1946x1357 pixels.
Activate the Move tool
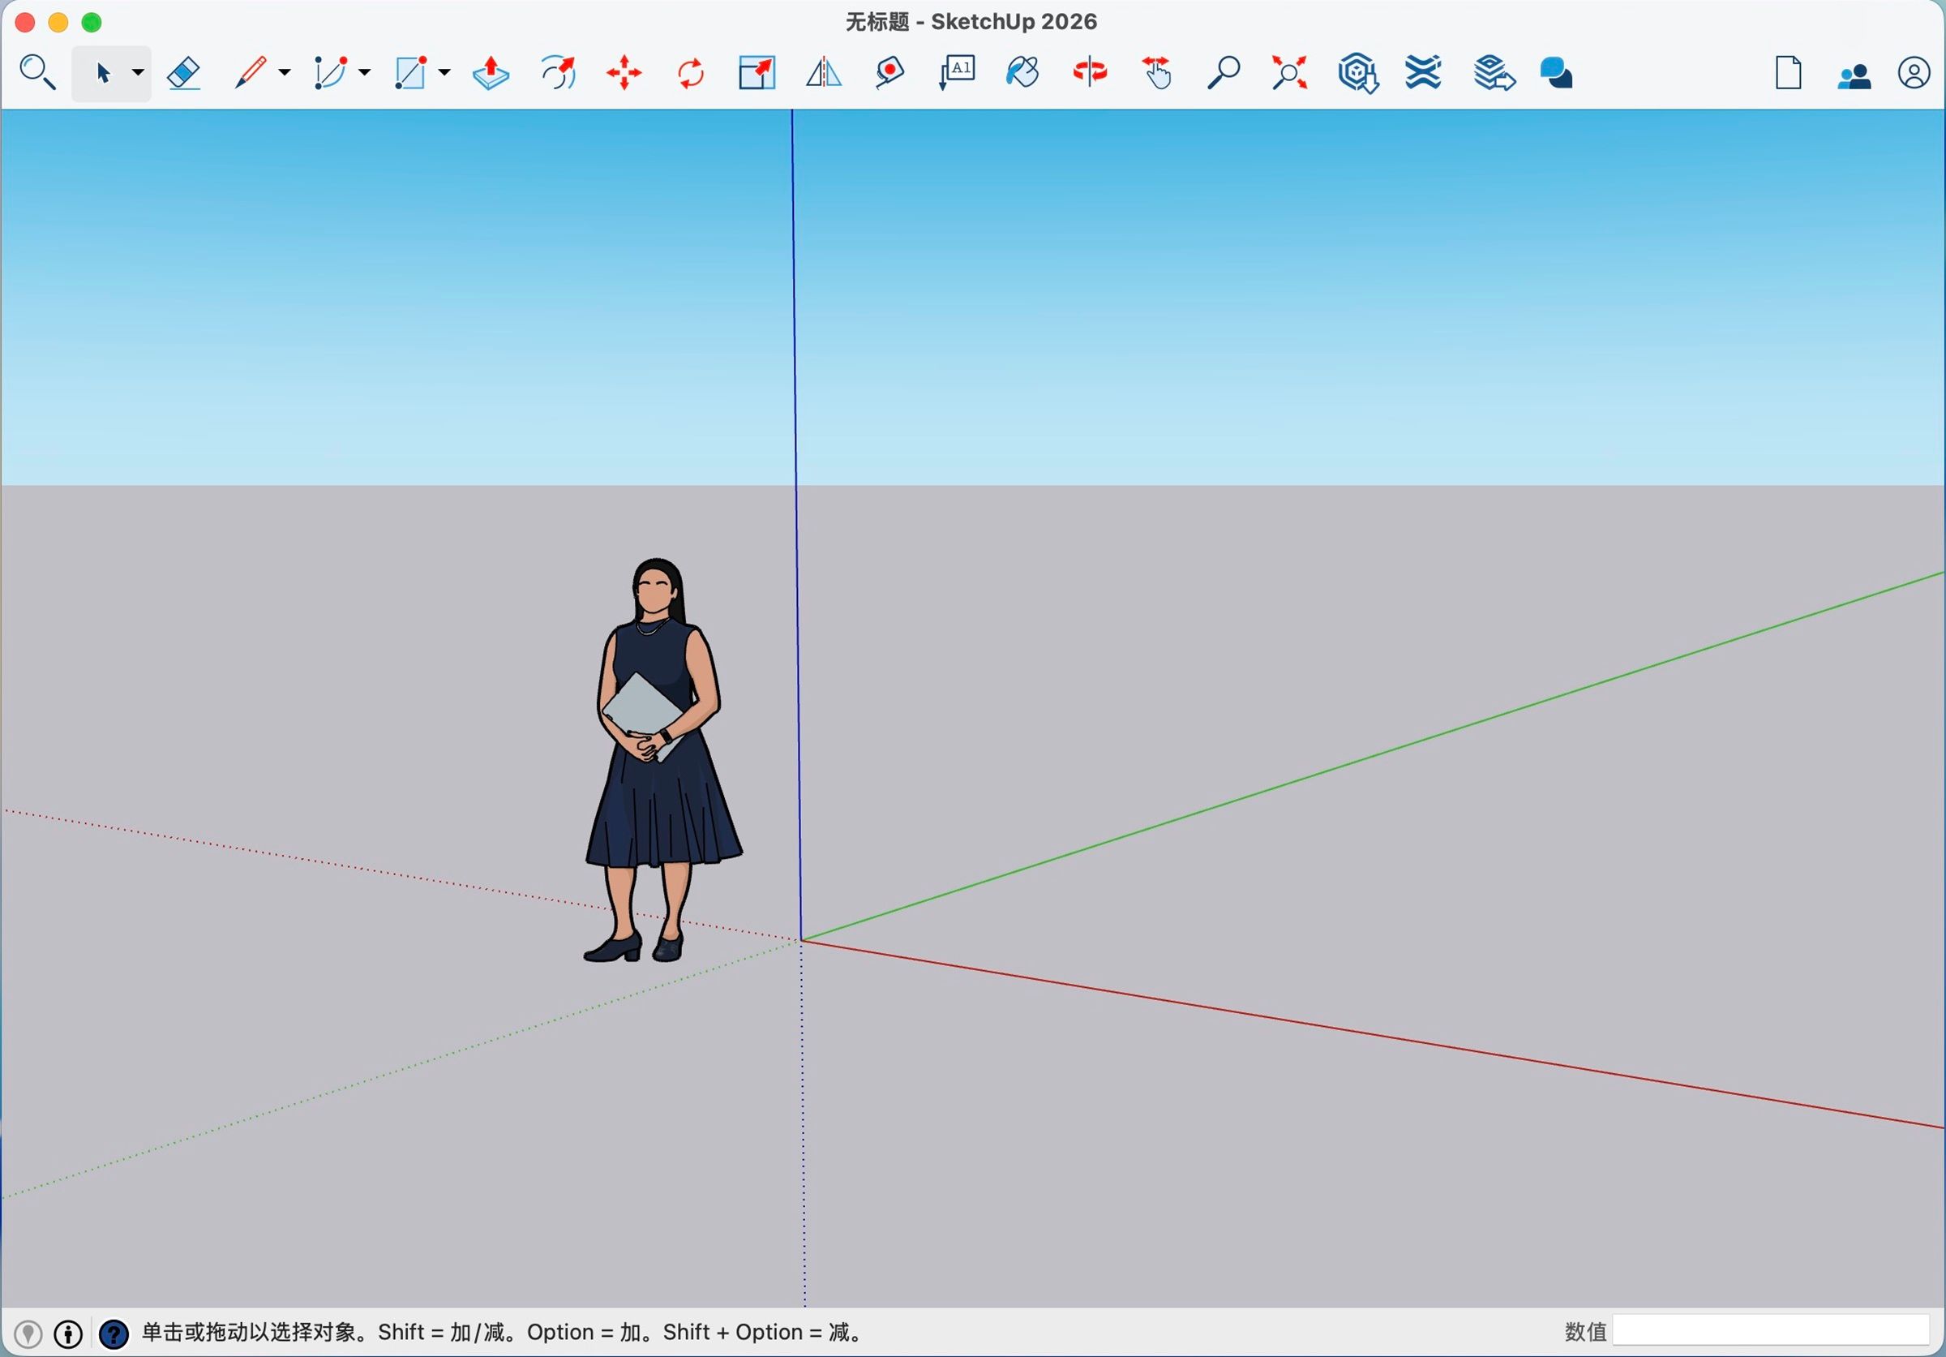point(624,74)
